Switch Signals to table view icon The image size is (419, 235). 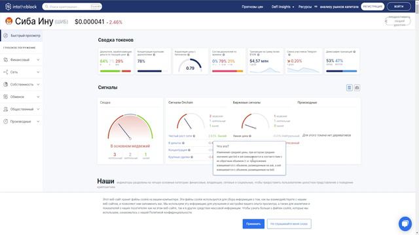pos(349,87)
